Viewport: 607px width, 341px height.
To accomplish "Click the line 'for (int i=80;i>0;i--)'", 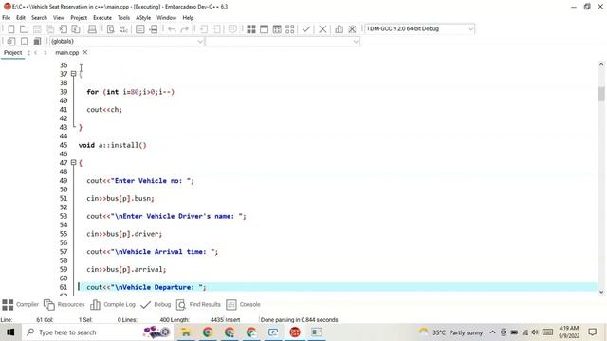I will pyautogui.click(x=131, y=92).
